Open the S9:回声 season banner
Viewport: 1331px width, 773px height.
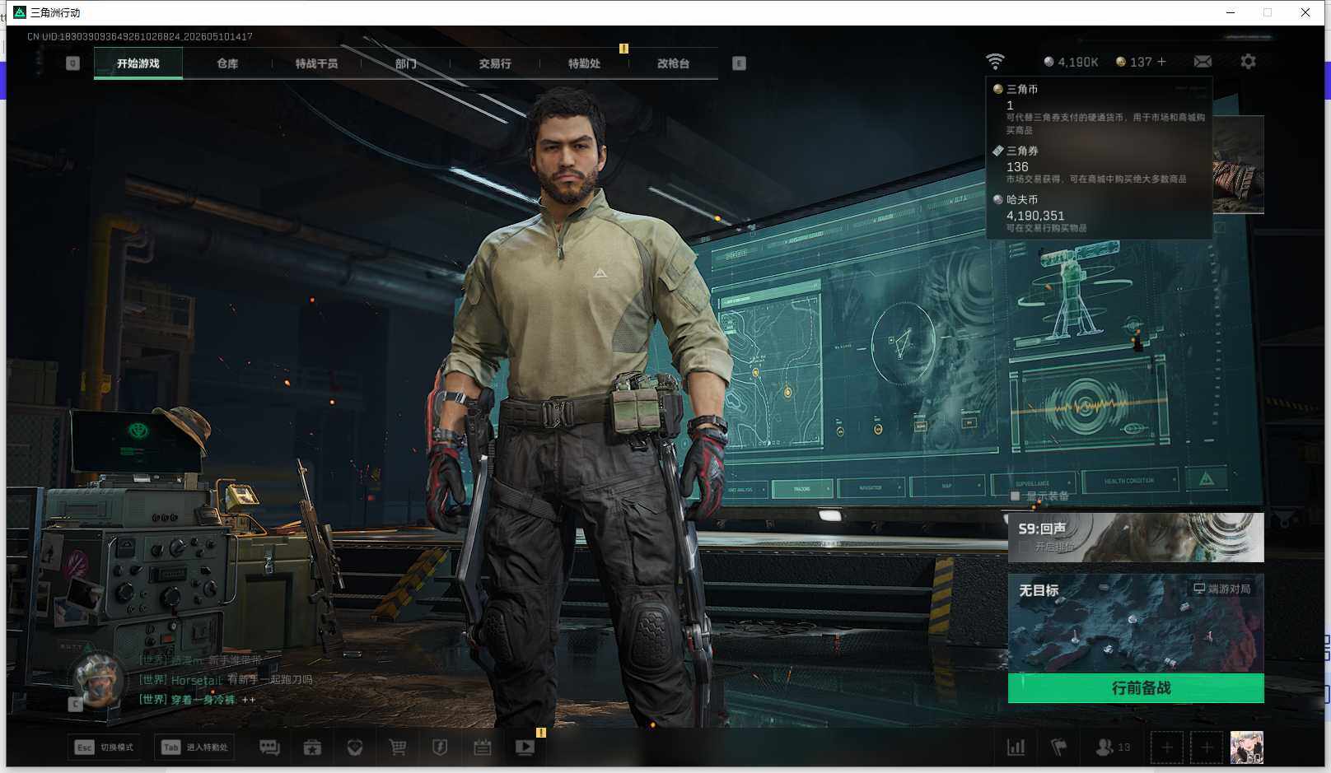click(x=1136, y=538)
